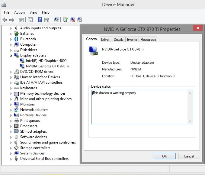Click the Manufacturer value 'NVIDIA'
Image resolution: width=205 pixels, height=175 pixels.
click(136, 69)
